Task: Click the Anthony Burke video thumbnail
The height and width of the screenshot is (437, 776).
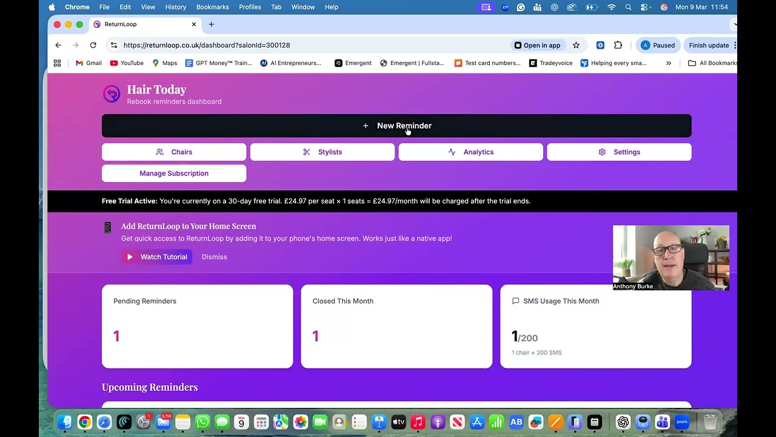Action: (x=671, y=257)
